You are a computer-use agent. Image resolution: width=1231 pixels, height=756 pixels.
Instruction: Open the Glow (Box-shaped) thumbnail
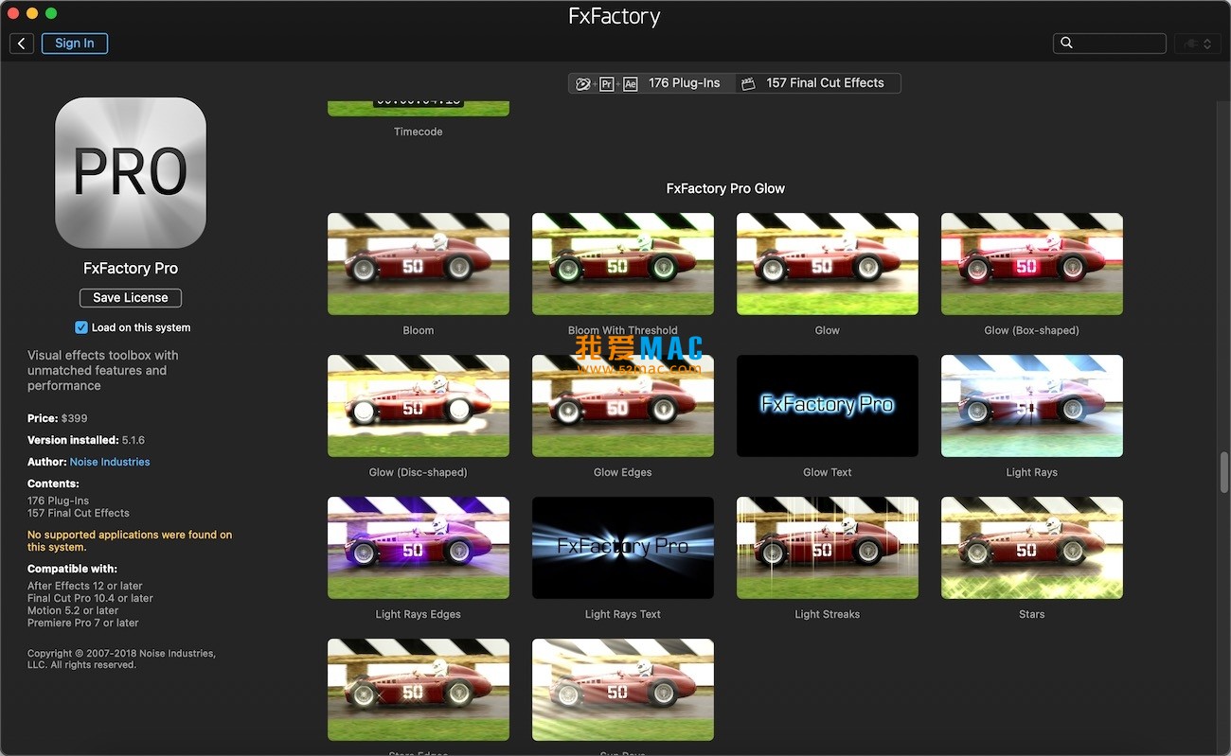[1032, 264]
